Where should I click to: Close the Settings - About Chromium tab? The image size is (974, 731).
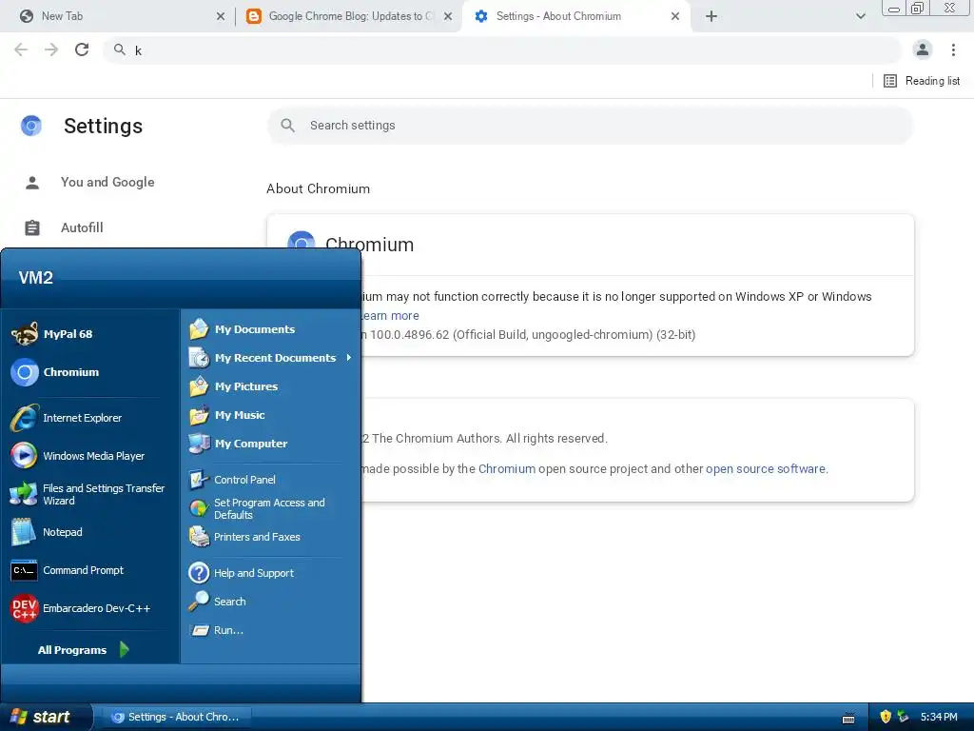coord(675,16)
